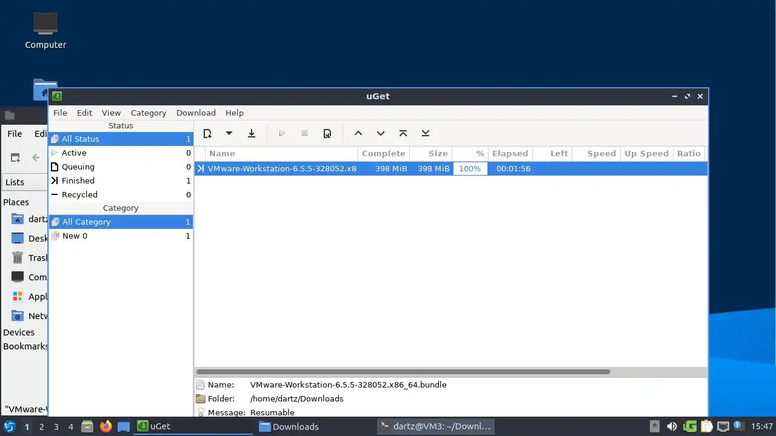This screenshot has height=436, width=776.
Task: Select the New 0 category
Action: point(121,236)
